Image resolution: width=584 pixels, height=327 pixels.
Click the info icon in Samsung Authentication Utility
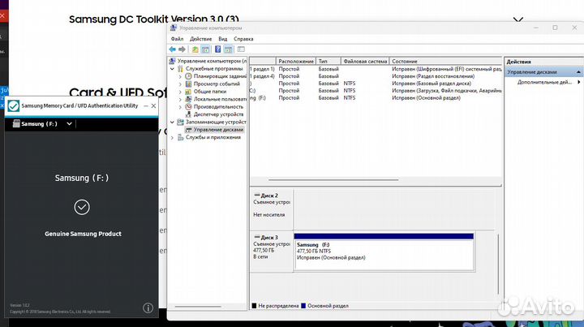[148, 308]
